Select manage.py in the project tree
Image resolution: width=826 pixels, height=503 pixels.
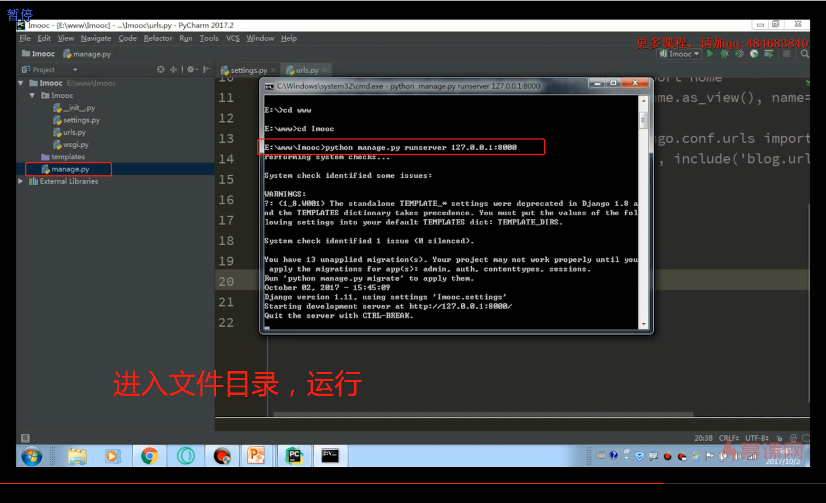(66, 169)
